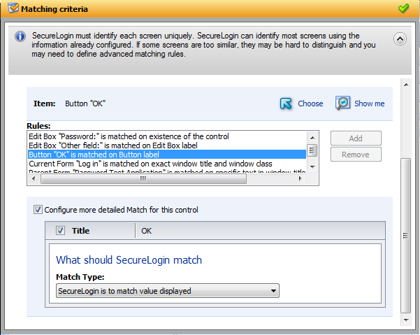Uncheck Configure more detailed Match checkbox
Image resolution: width=420 pixels, height=335 pixels.
pyautogui.click(x=38, y=210)
